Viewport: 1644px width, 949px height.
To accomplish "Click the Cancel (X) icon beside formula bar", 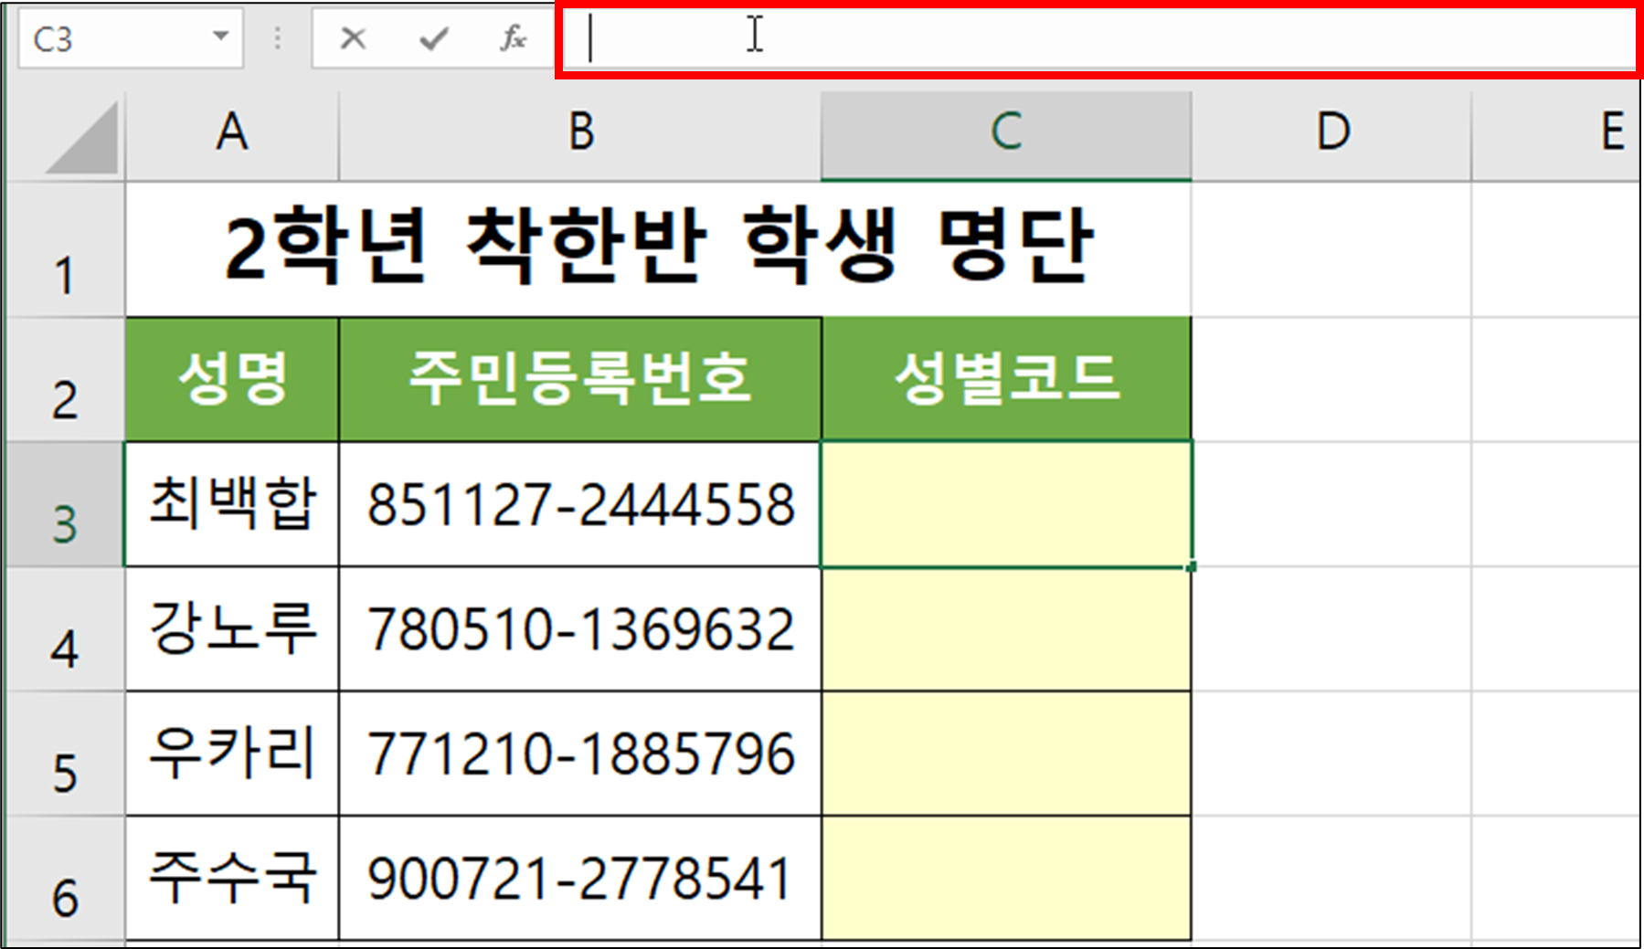I will coord(352,37).
